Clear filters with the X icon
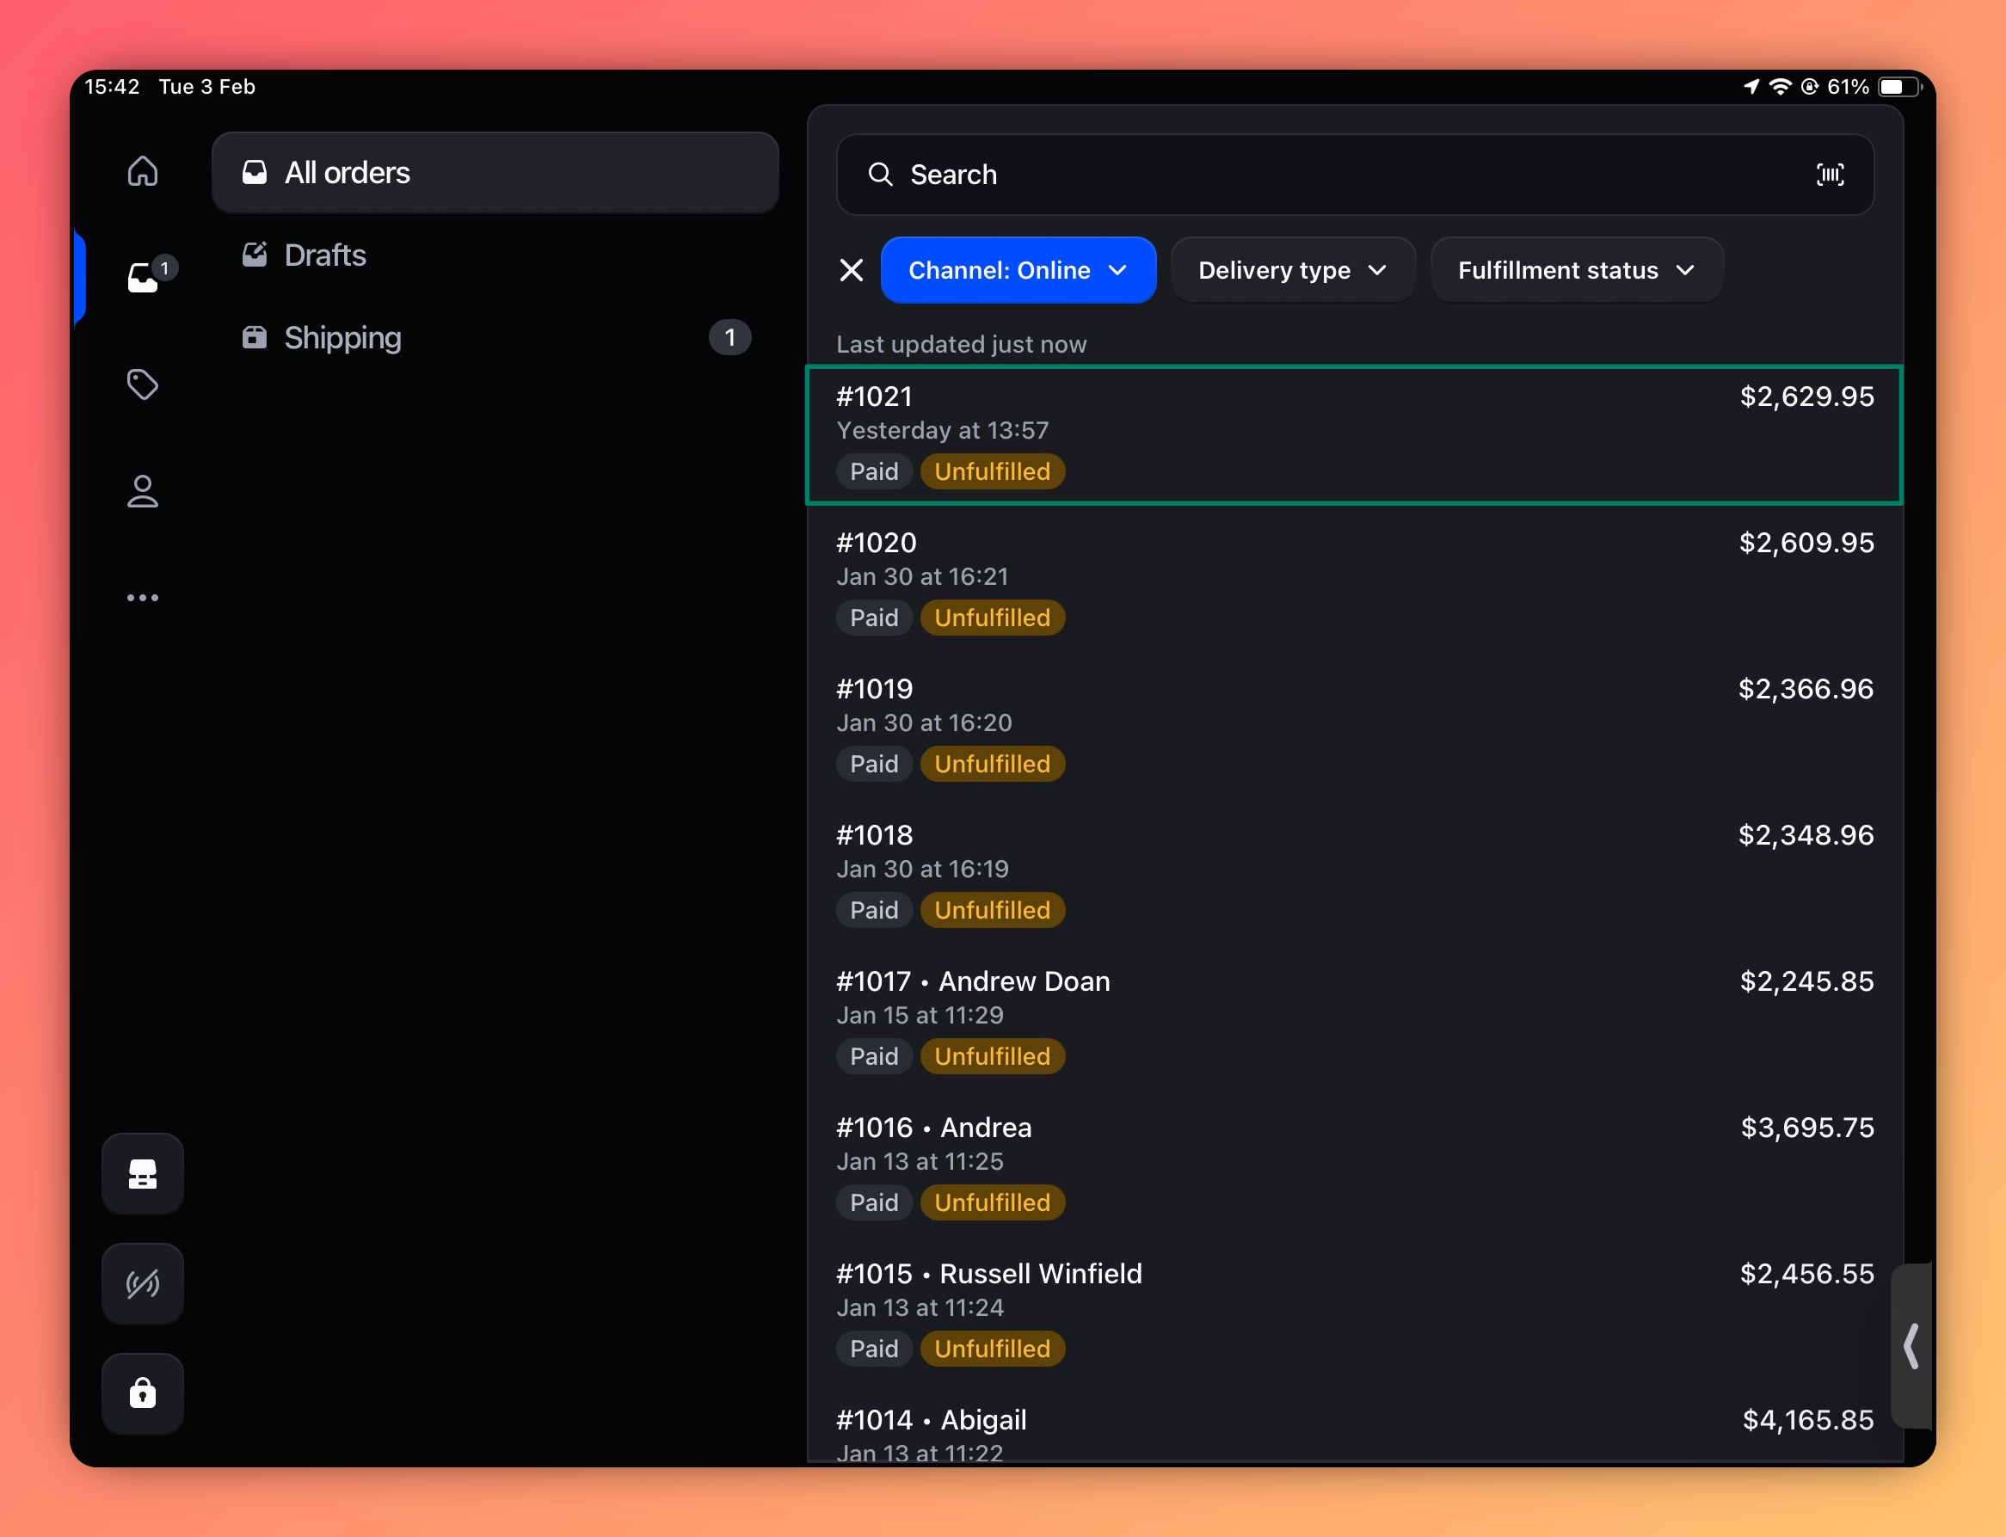The width and height of the screenshot is (2006, 1537). click(x=851, y=270)
